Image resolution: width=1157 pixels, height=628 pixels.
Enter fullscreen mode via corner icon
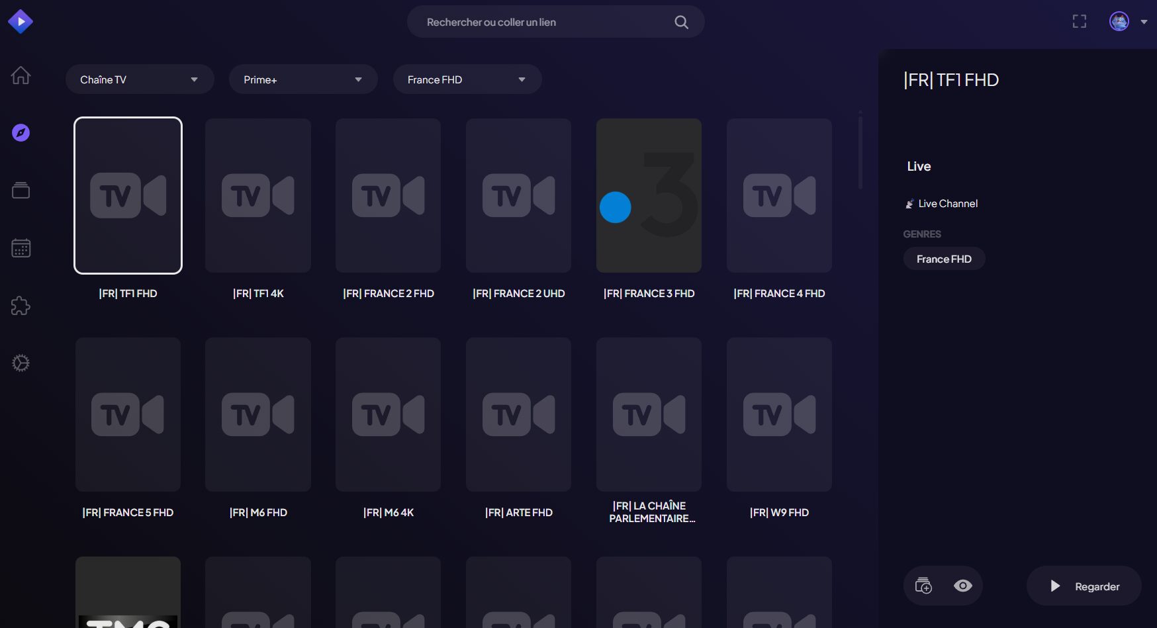[1080, 22]
